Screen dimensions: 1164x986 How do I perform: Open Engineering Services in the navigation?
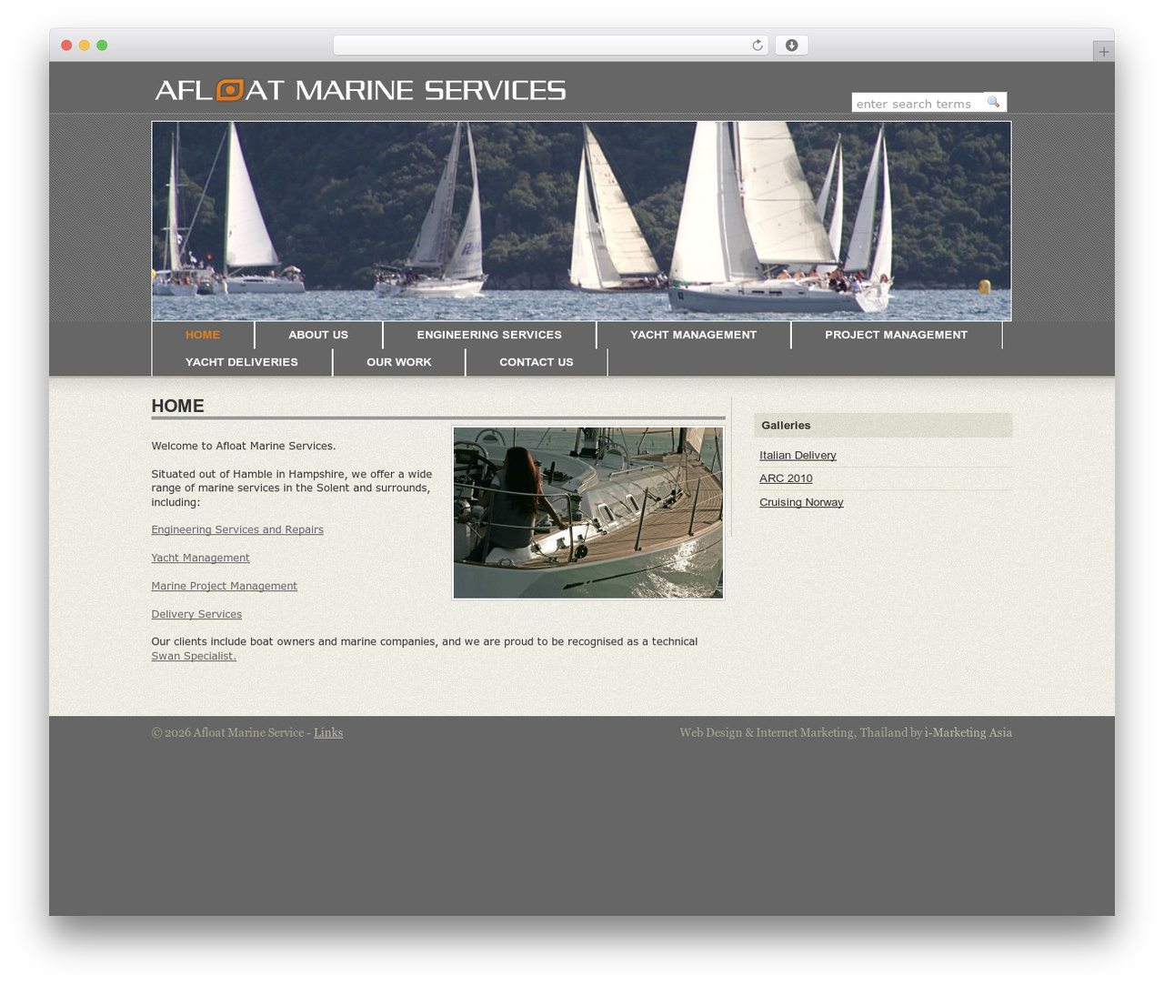[489, 335]
